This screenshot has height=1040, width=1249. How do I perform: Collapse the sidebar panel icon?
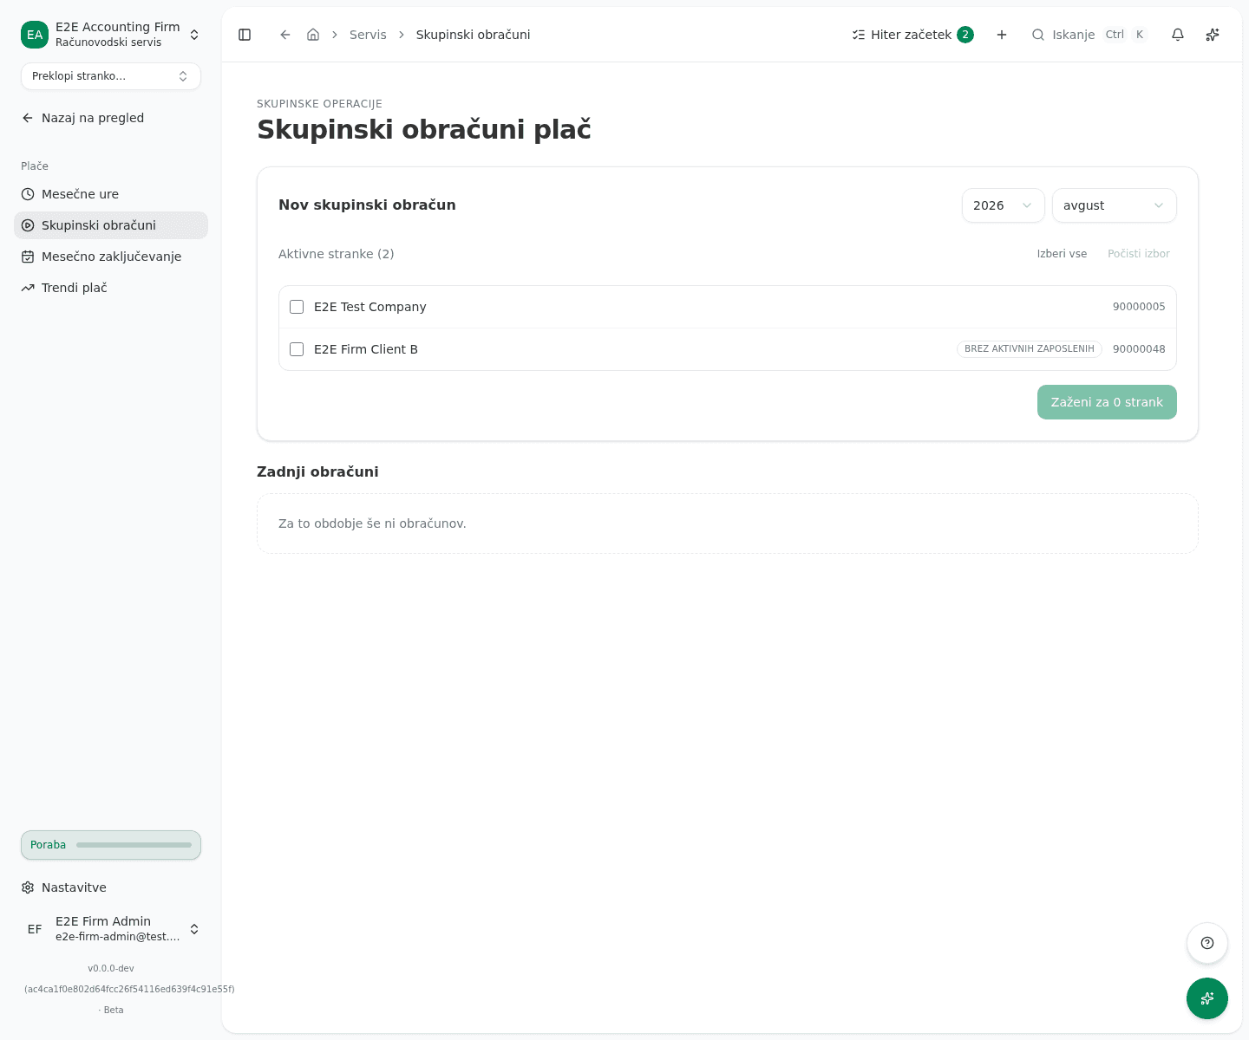click(245, 35)
